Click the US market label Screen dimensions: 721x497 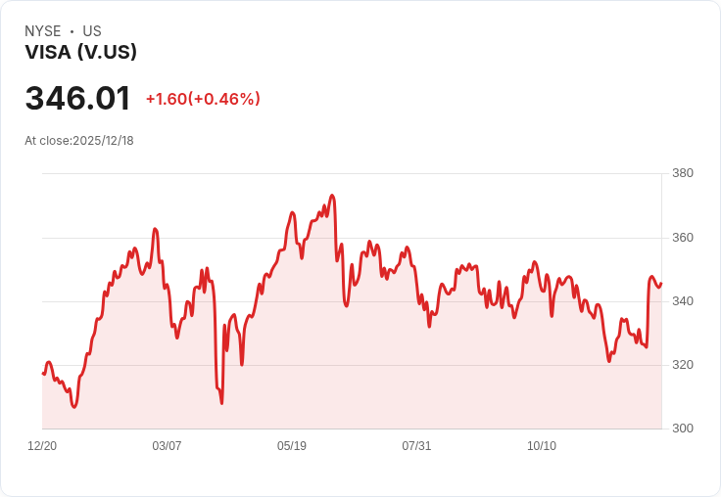tap(92, 31)
